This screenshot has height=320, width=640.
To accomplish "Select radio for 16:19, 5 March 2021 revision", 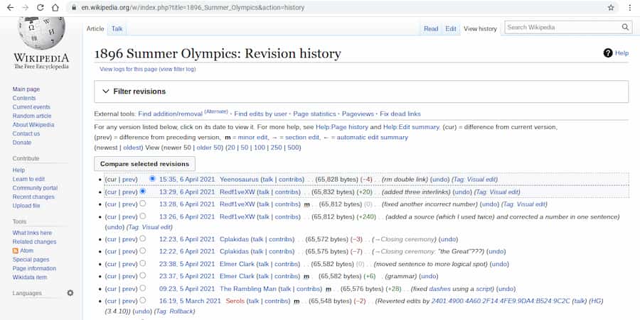I will tap(142, 300).
